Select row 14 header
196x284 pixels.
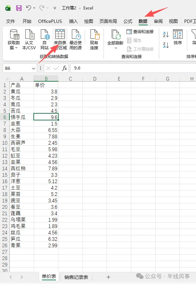(x=5, y=168)
